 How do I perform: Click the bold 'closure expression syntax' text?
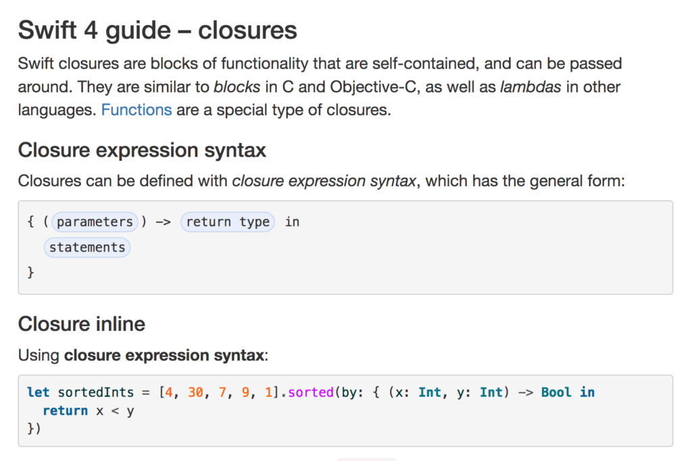tap(164, 355)
